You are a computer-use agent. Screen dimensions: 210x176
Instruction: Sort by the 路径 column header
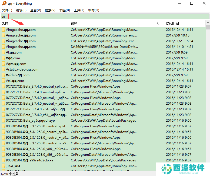(104, 24)
